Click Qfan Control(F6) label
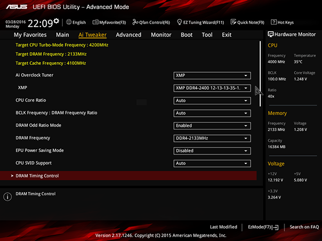 pos(155,22)
